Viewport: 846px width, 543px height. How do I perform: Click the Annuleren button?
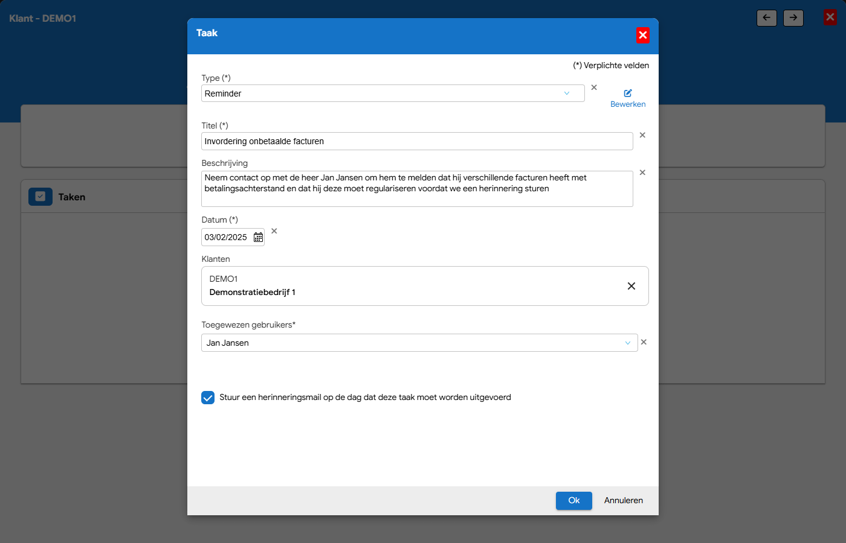click(x=624, y=501)
